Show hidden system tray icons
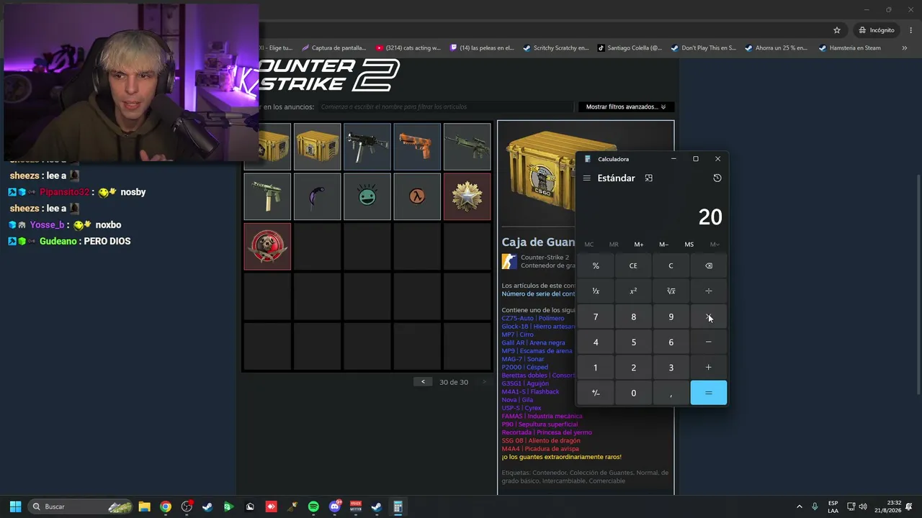 [799, 506]
